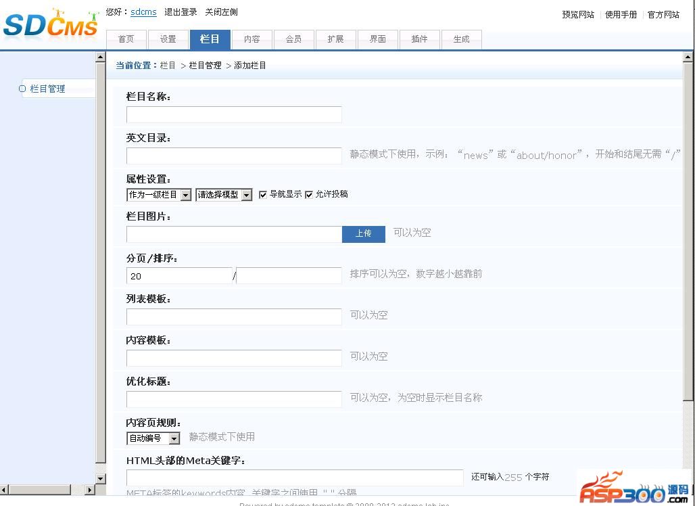This screenshot has width=695, height=506.
Task: Toggle the 导航显示 checkbox
Action: 263,195
